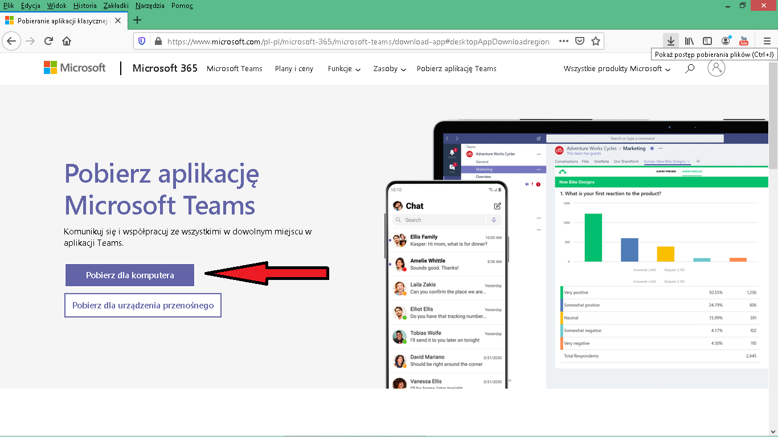
Task: Click Pobierz dla urządzenia przenośnego button
Action: pos(143,306)
